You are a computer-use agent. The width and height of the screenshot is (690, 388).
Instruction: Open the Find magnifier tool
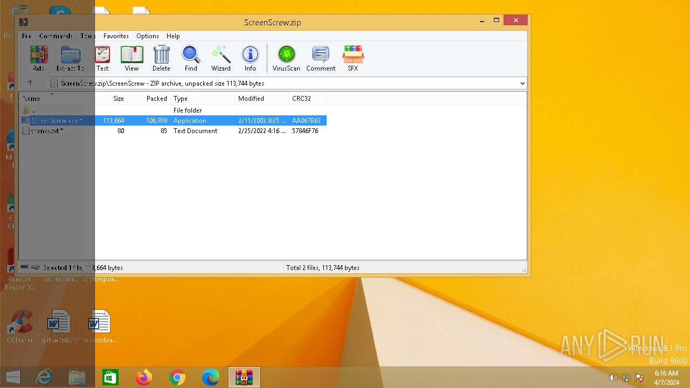click(x=191, y=58)
